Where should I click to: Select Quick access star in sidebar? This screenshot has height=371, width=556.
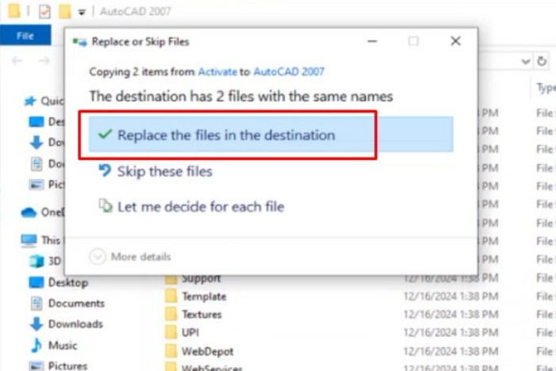coord(30,101)
